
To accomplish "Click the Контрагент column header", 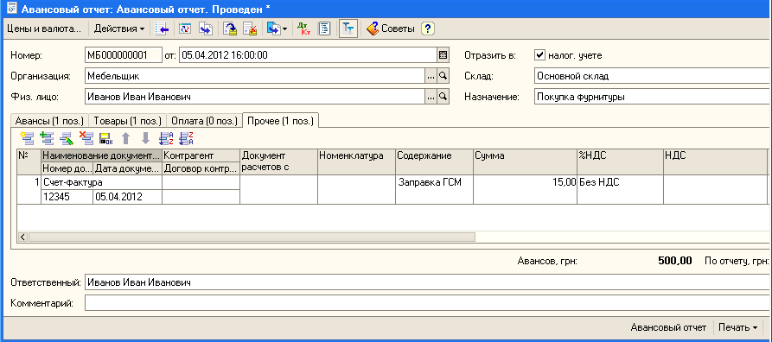I will coord(201,155).
